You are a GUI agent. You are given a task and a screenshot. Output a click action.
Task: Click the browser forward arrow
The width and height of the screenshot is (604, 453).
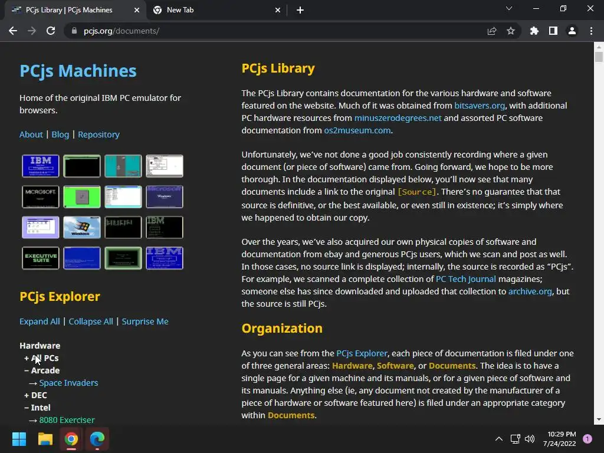[x=32, y=31]
